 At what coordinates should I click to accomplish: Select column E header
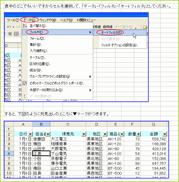tap(116, 124)
